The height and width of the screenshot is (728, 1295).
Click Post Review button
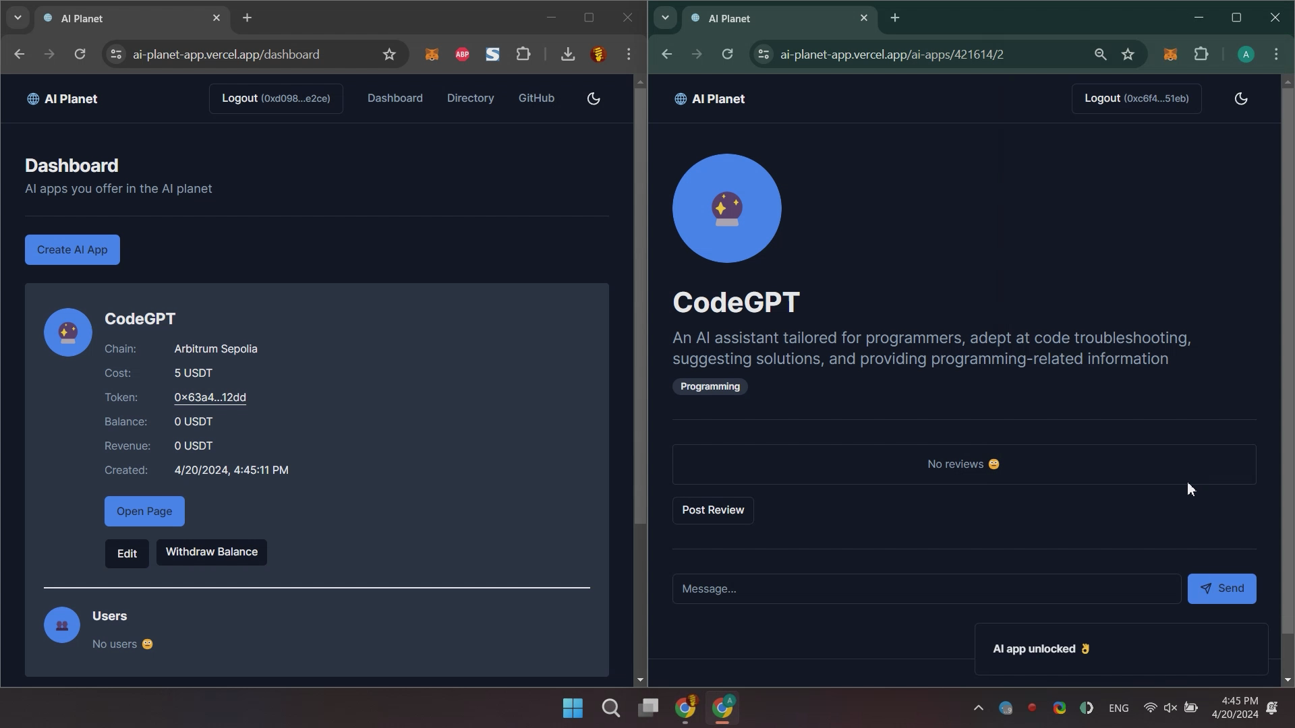coord(713,510)
